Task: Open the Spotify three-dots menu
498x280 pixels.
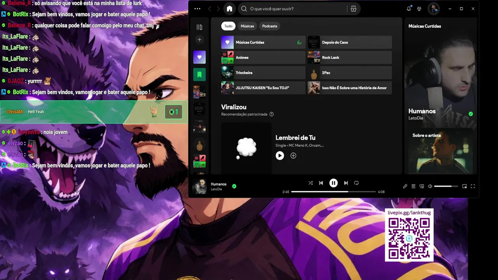Action: coord(197,9)
